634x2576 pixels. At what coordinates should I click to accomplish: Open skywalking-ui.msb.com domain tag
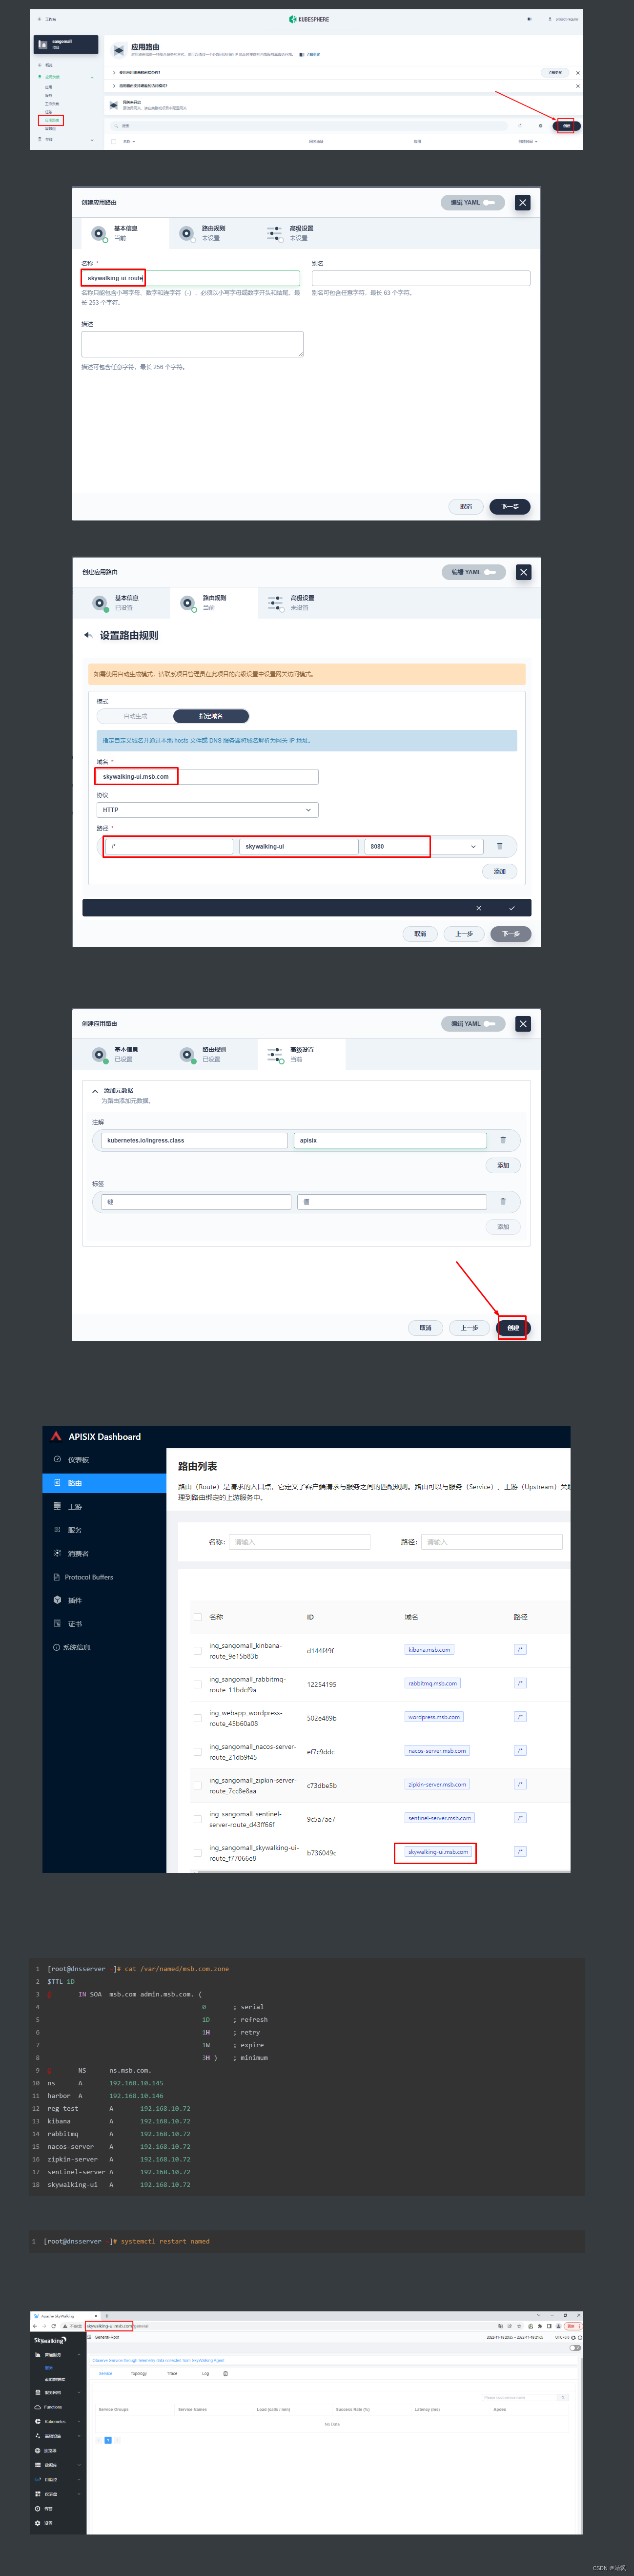pos(437,1852)
